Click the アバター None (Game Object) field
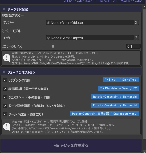 coord(92,23)
